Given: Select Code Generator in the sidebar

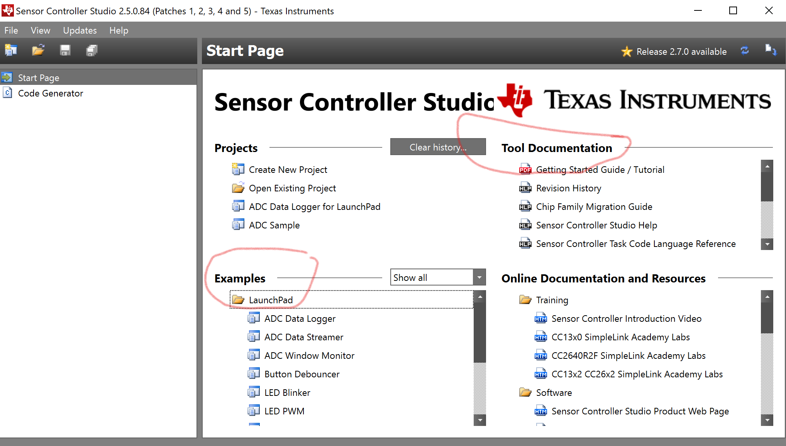Looking at the screenshot, I should coord(50,93).
